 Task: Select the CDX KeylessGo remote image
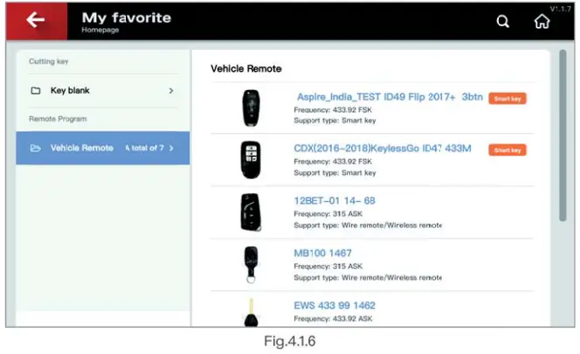tap(251, 159)
